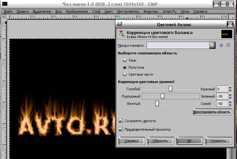Toggle the Предварительный просмотр checkbox
The image size is (237, 159).
tap(121, 129)
